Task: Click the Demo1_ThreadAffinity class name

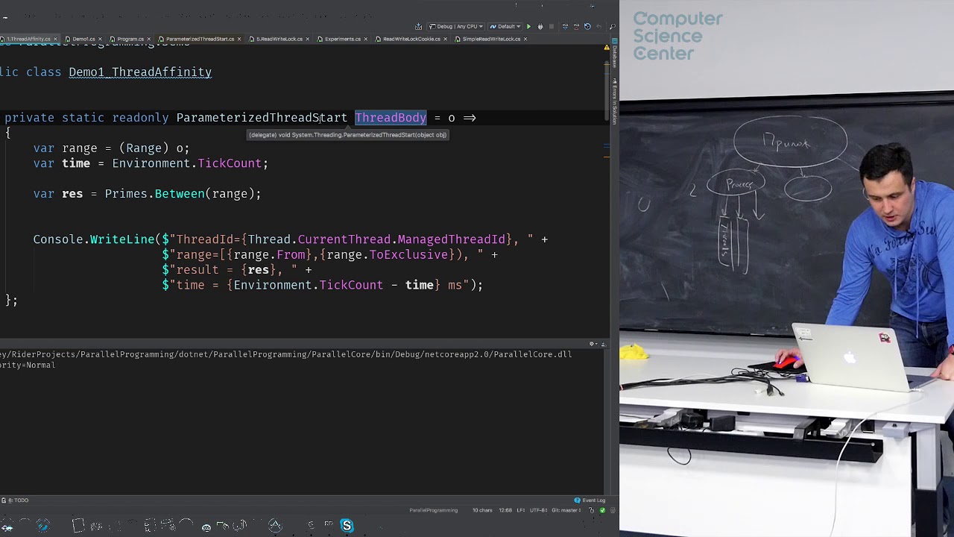Action: (x=140, y=72)
